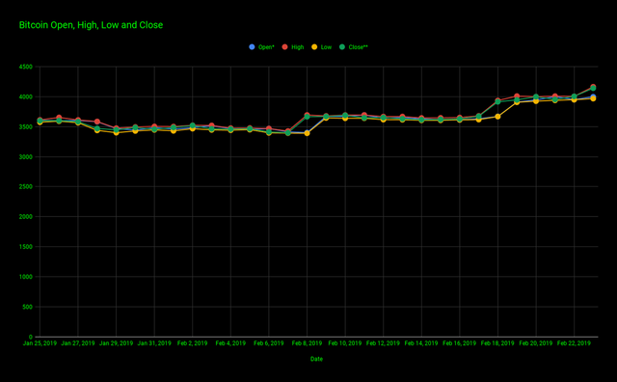Click the 0 y-axis label

(31, 337)
